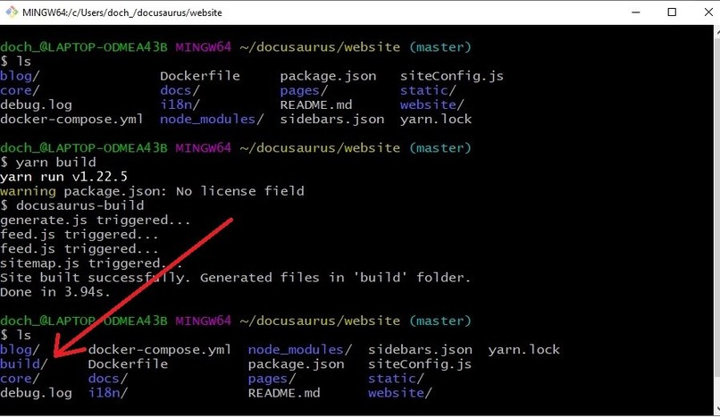This screenshot has width=720, height=417.
Task: Click the title text 'MINGW64:/c/Users/doch_/docusaurus/website'
Action: [x=122, y=13]
